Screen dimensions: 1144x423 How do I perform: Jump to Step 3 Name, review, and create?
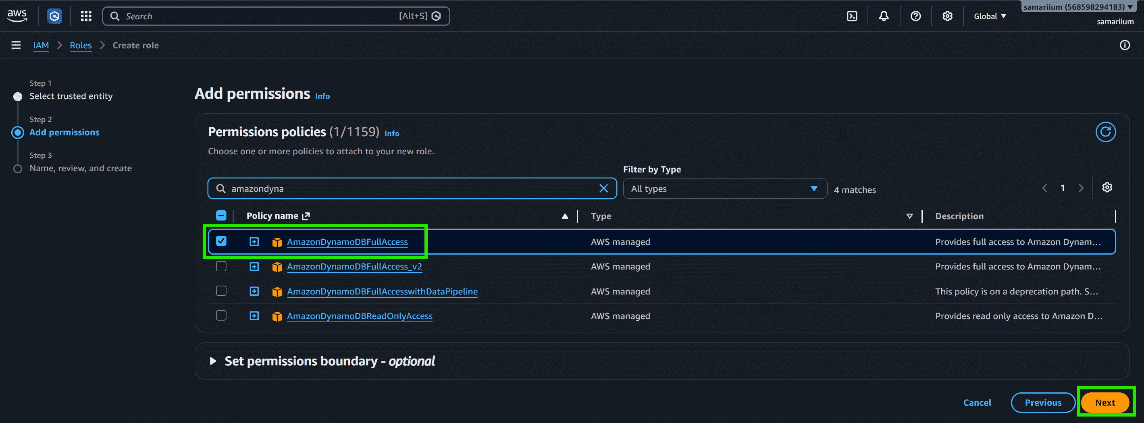pyautogui.click(x=80, y=168)
